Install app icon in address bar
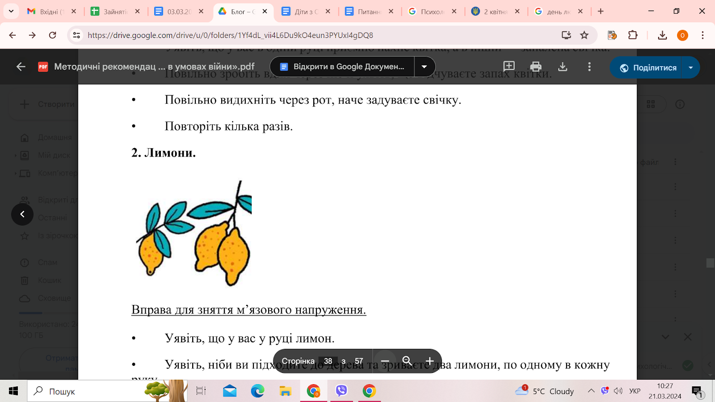Image resolution: width=715 pixels, height=402 pixels. [x=566, y=35]
